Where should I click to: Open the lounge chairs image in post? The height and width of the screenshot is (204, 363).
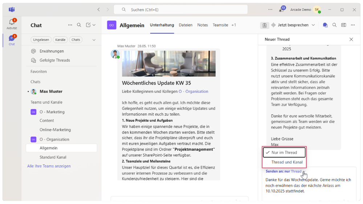(169, 64)
